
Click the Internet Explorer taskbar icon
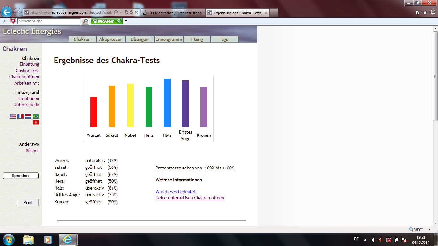[x=68, y=240]
